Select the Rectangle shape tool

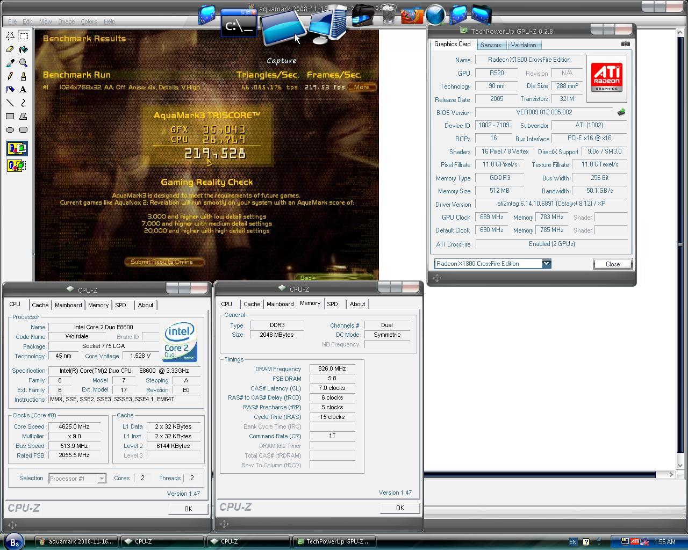10,116
